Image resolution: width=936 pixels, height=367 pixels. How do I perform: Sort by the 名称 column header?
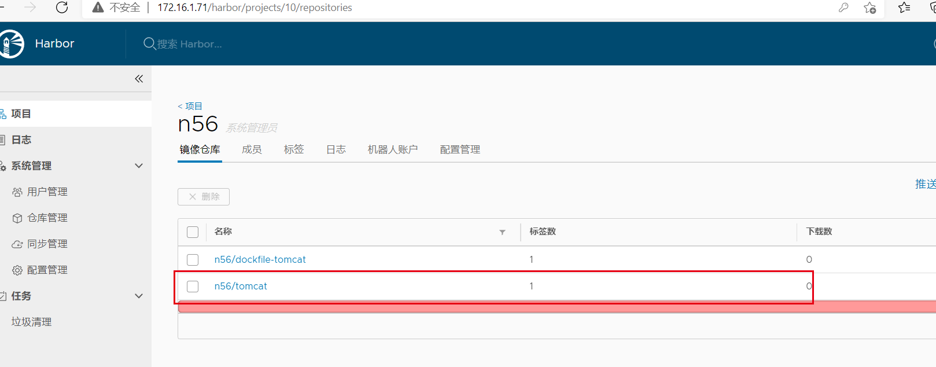click(223, 231)
